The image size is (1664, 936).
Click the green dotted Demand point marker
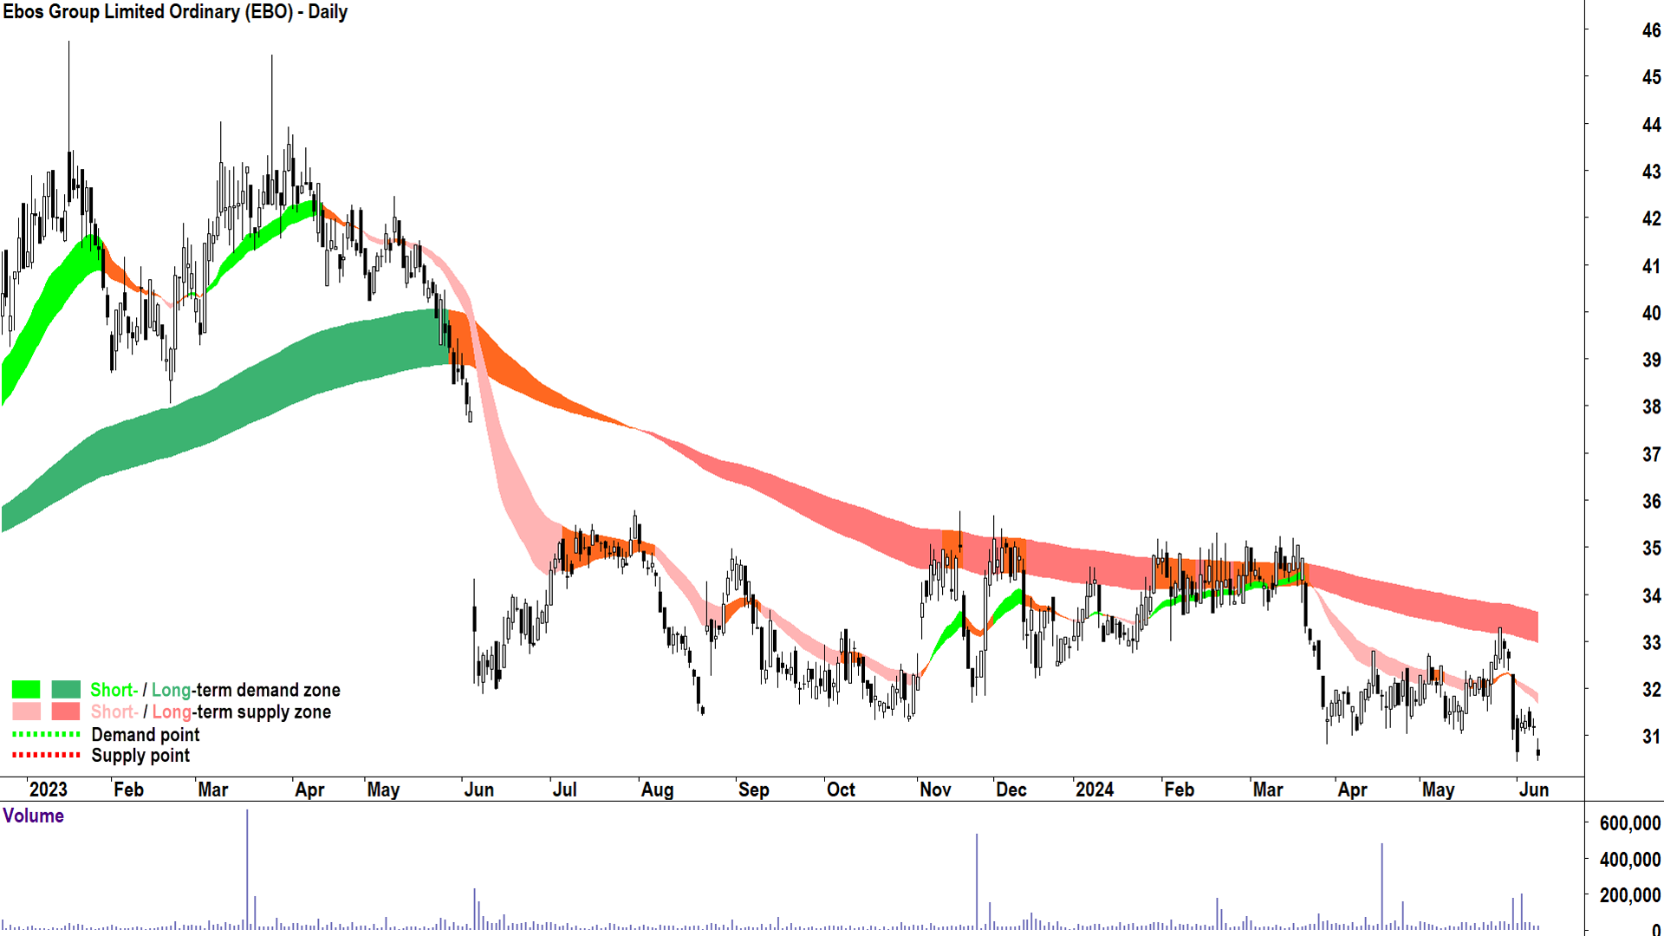pyautogui.click(x=46, y=734)
